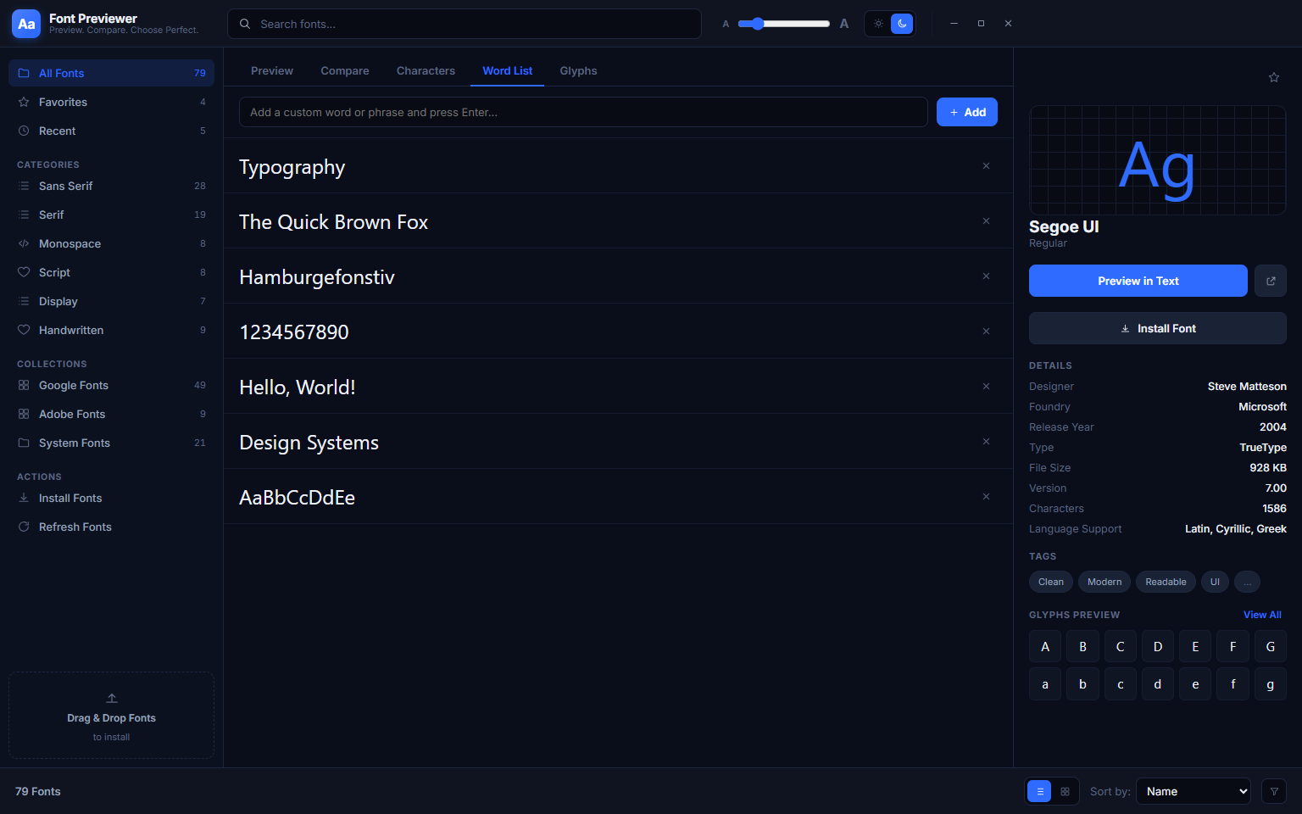Switch to the Characters tab
Image resolution: width=1302 pixels, height=814 pixels.
coord(426,70)
